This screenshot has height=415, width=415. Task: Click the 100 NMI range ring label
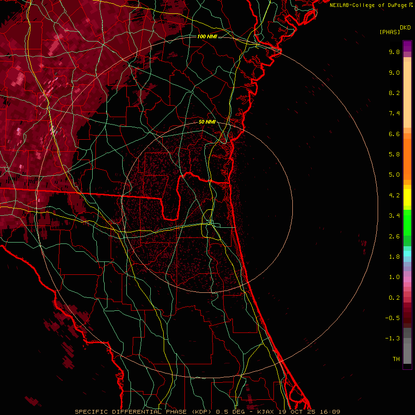[207, 36]
